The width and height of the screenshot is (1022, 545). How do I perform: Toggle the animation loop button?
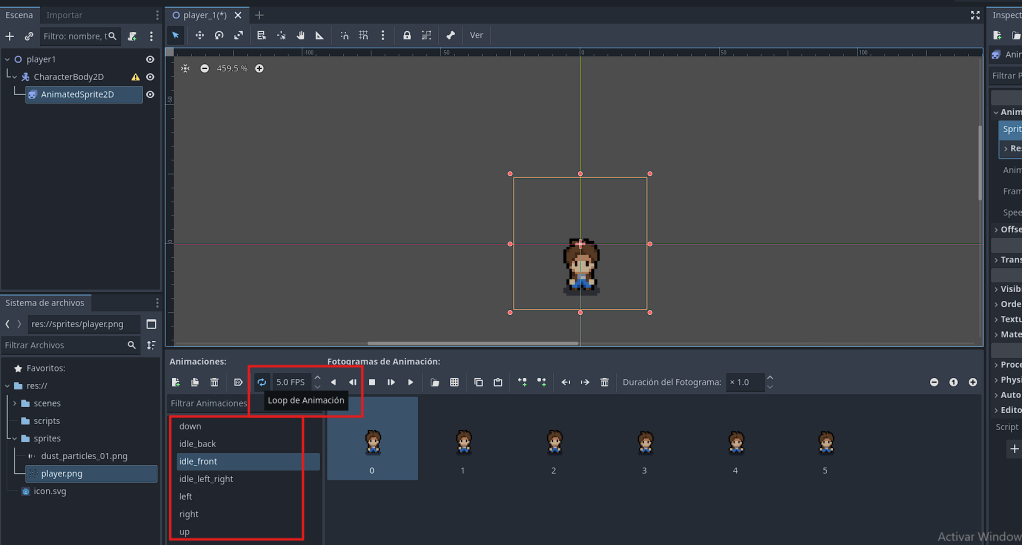(261, 382)
